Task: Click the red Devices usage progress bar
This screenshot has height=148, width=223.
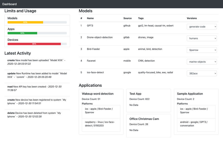Action: [x=34, y=44]
